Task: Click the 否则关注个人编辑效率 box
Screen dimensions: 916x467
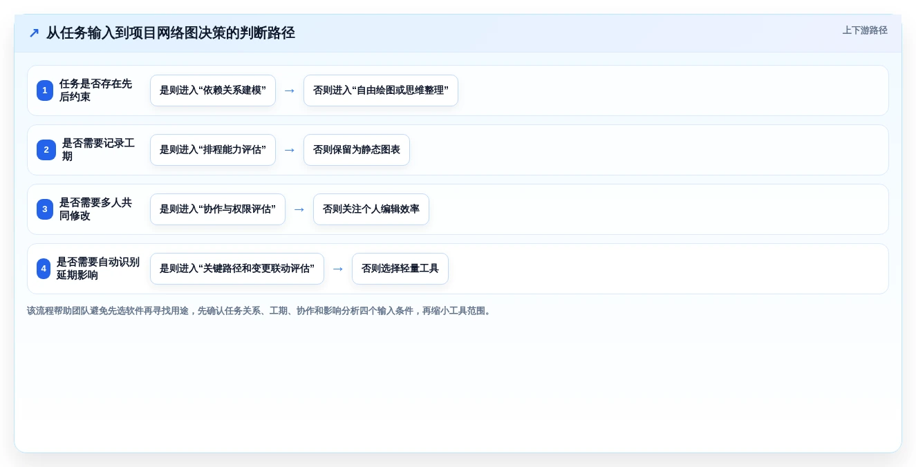Action: [x=371, y=209]
